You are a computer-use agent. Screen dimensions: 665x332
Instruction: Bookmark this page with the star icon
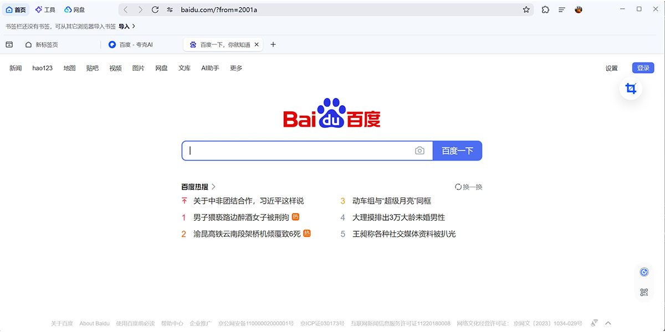[x=526, y=9]
